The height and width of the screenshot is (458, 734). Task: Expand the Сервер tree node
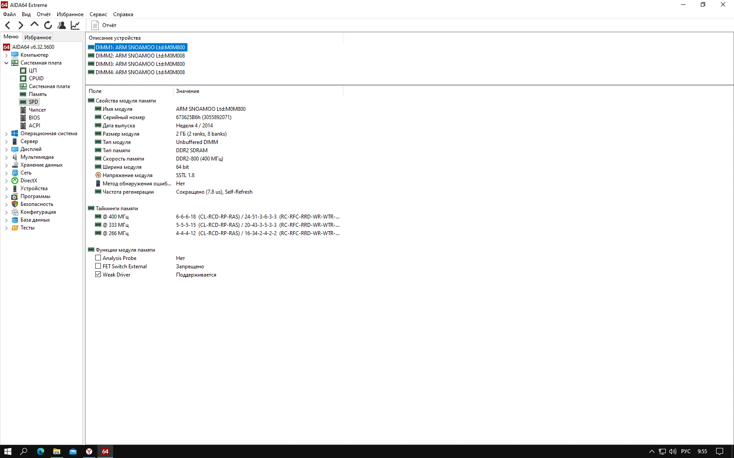[6, 141]
